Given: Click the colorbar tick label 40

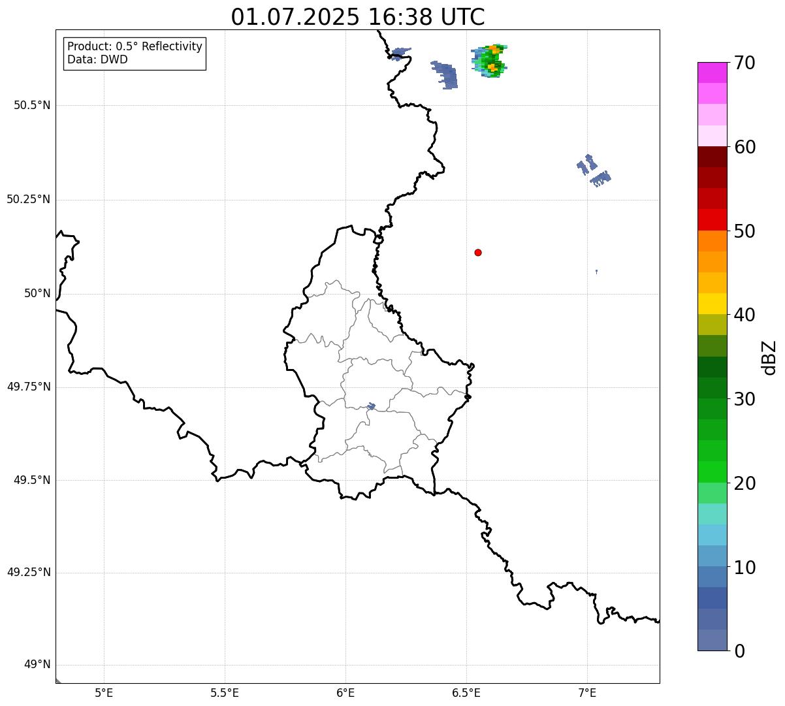Looking at the screenshot, I should click(744, 315).
